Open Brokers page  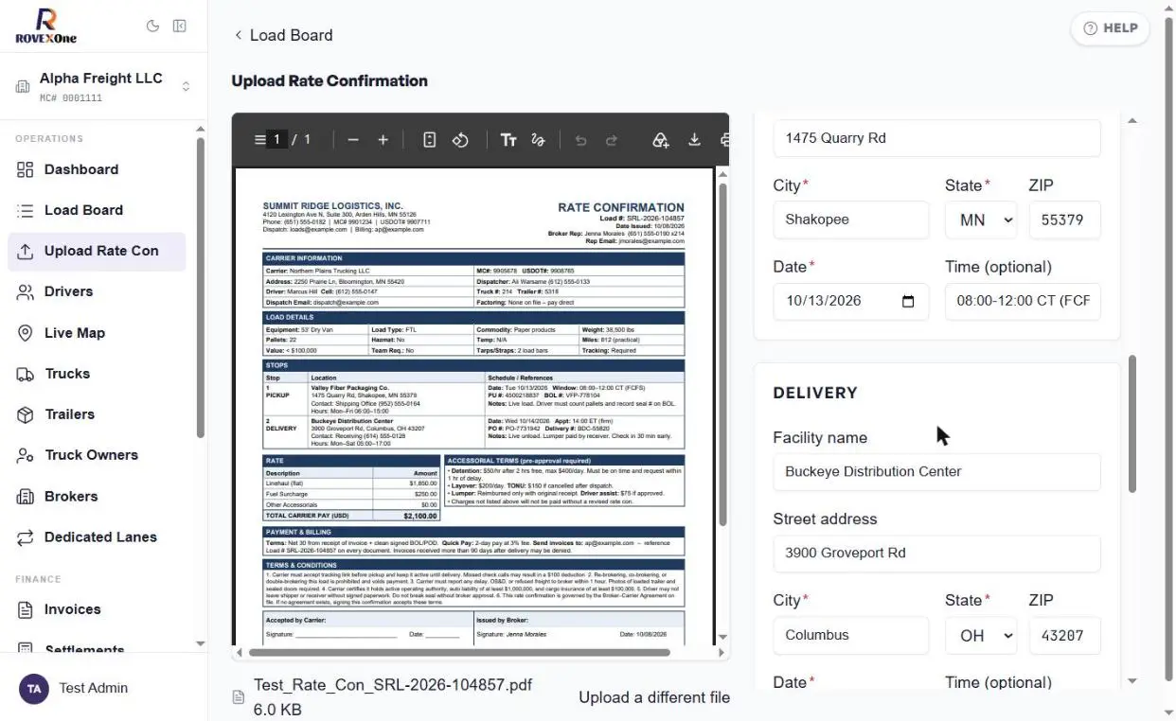[96, 496]
